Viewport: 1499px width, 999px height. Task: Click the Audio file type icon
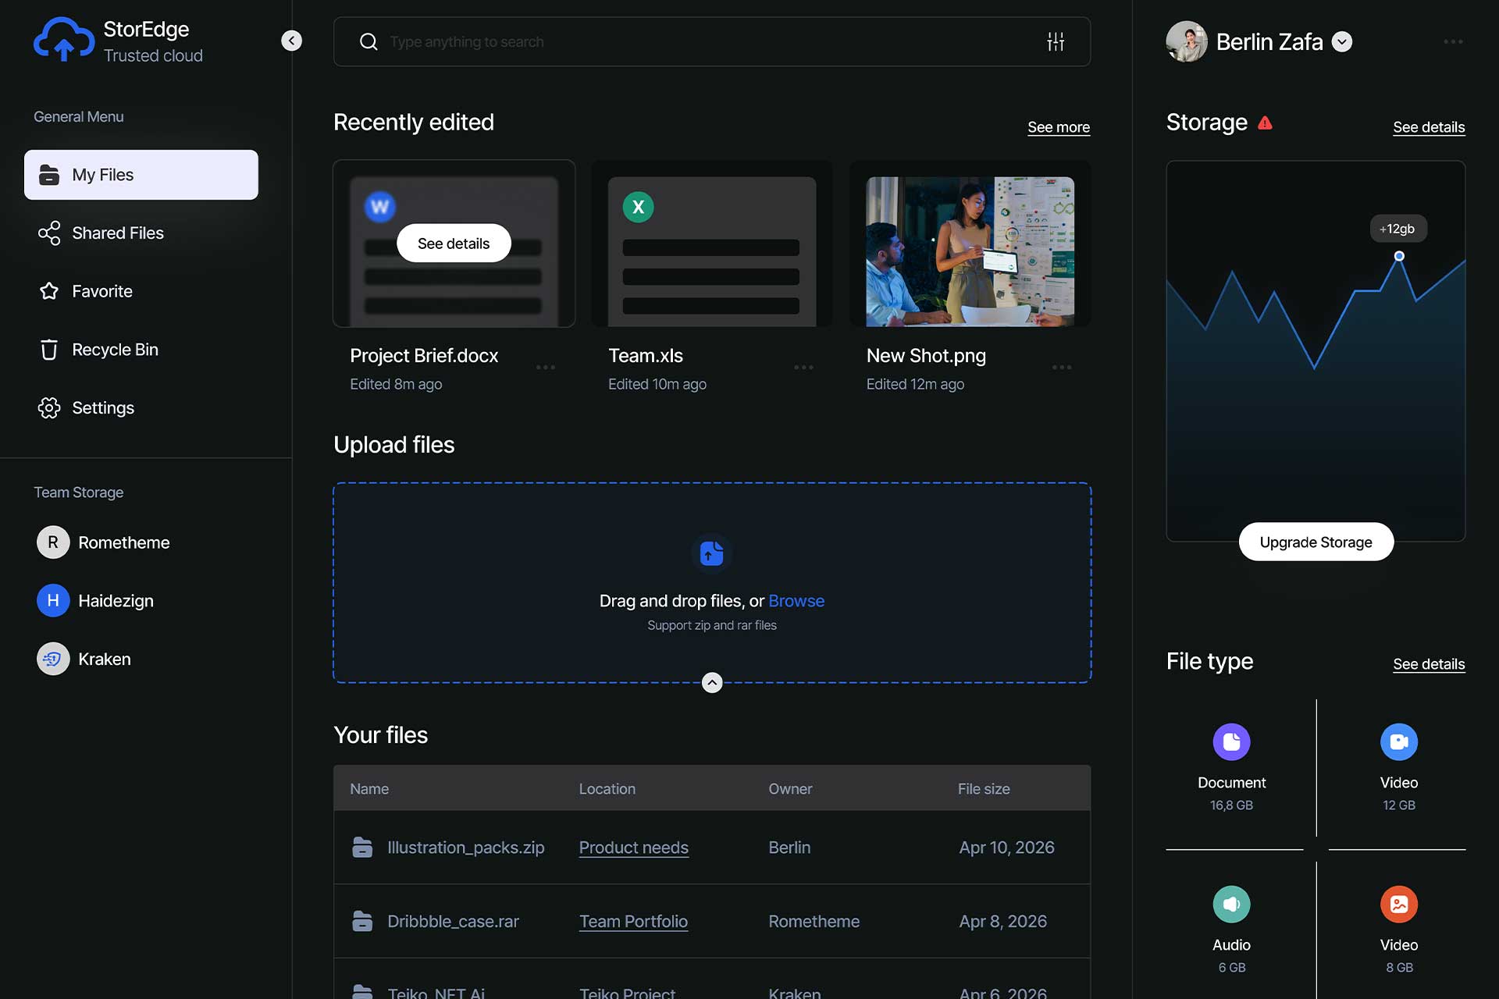click(1231, 904)
